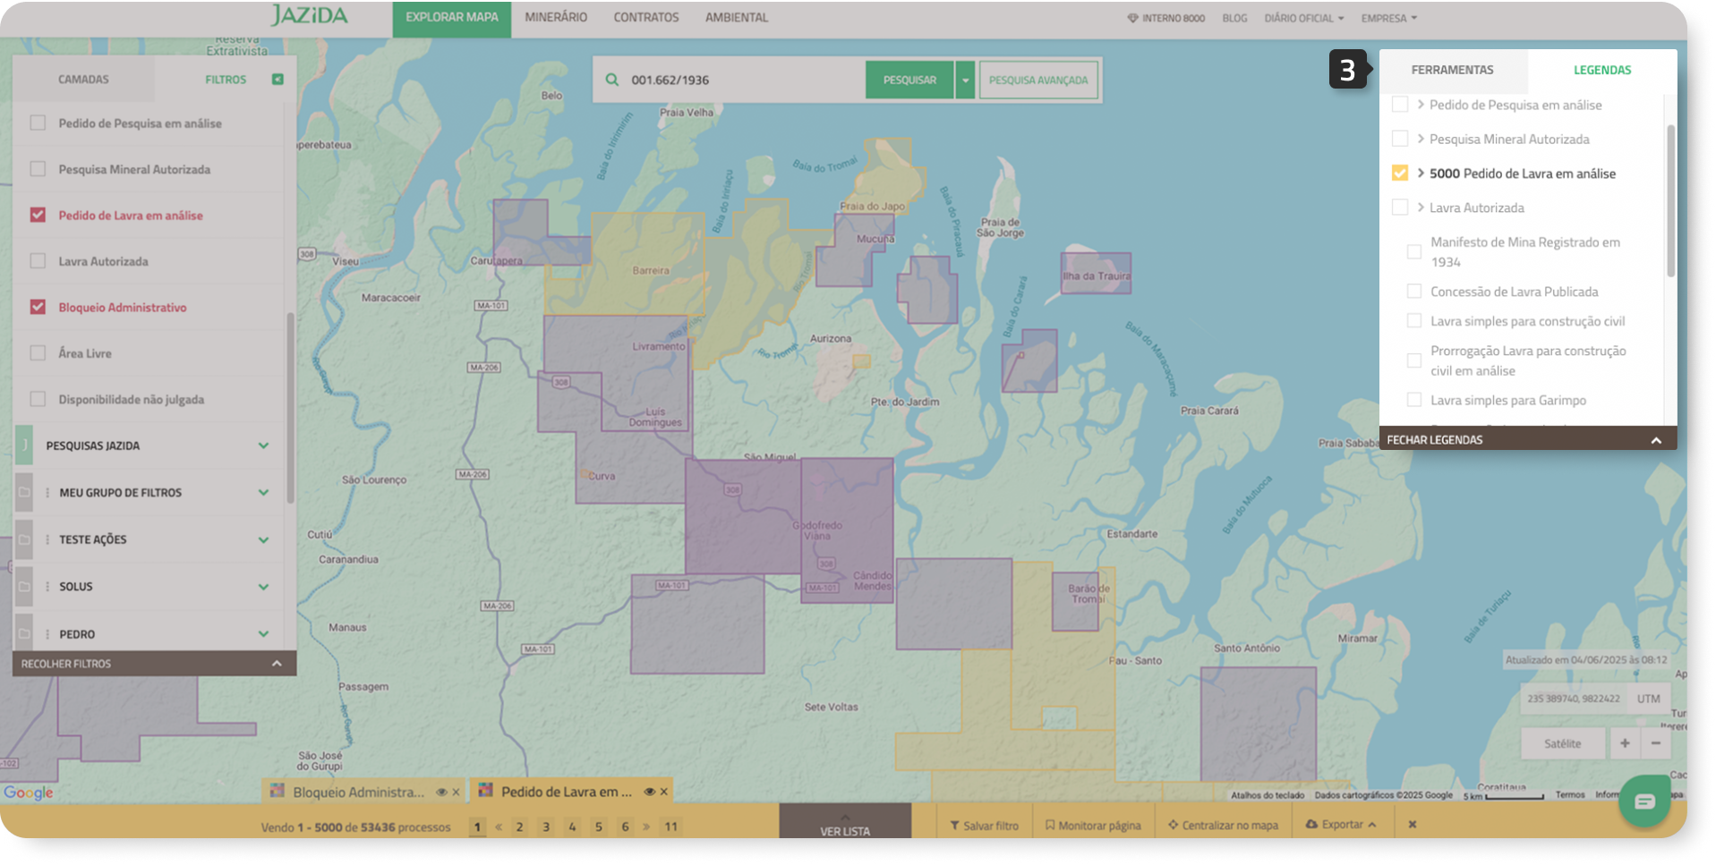This screenshot has height=865, width=1716.
Task: Uncheck Pedido de Lavra em análise filter
Action: click(x=38, y=215)
